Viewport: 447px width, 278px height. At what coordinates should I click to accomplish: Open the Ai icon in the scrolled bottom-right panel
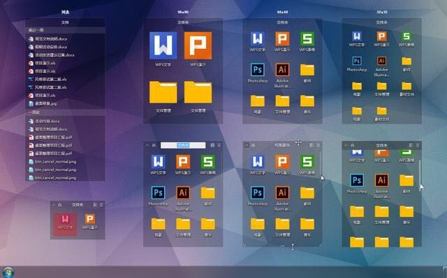point(381,180)
